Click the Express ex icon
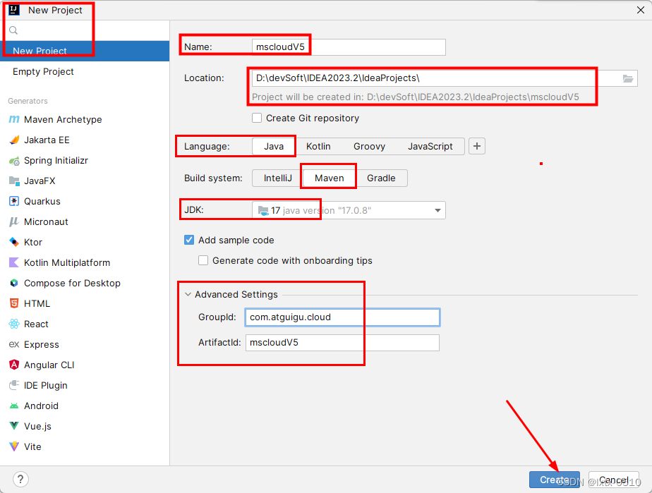652x493 pixels. tap(14, 344)
